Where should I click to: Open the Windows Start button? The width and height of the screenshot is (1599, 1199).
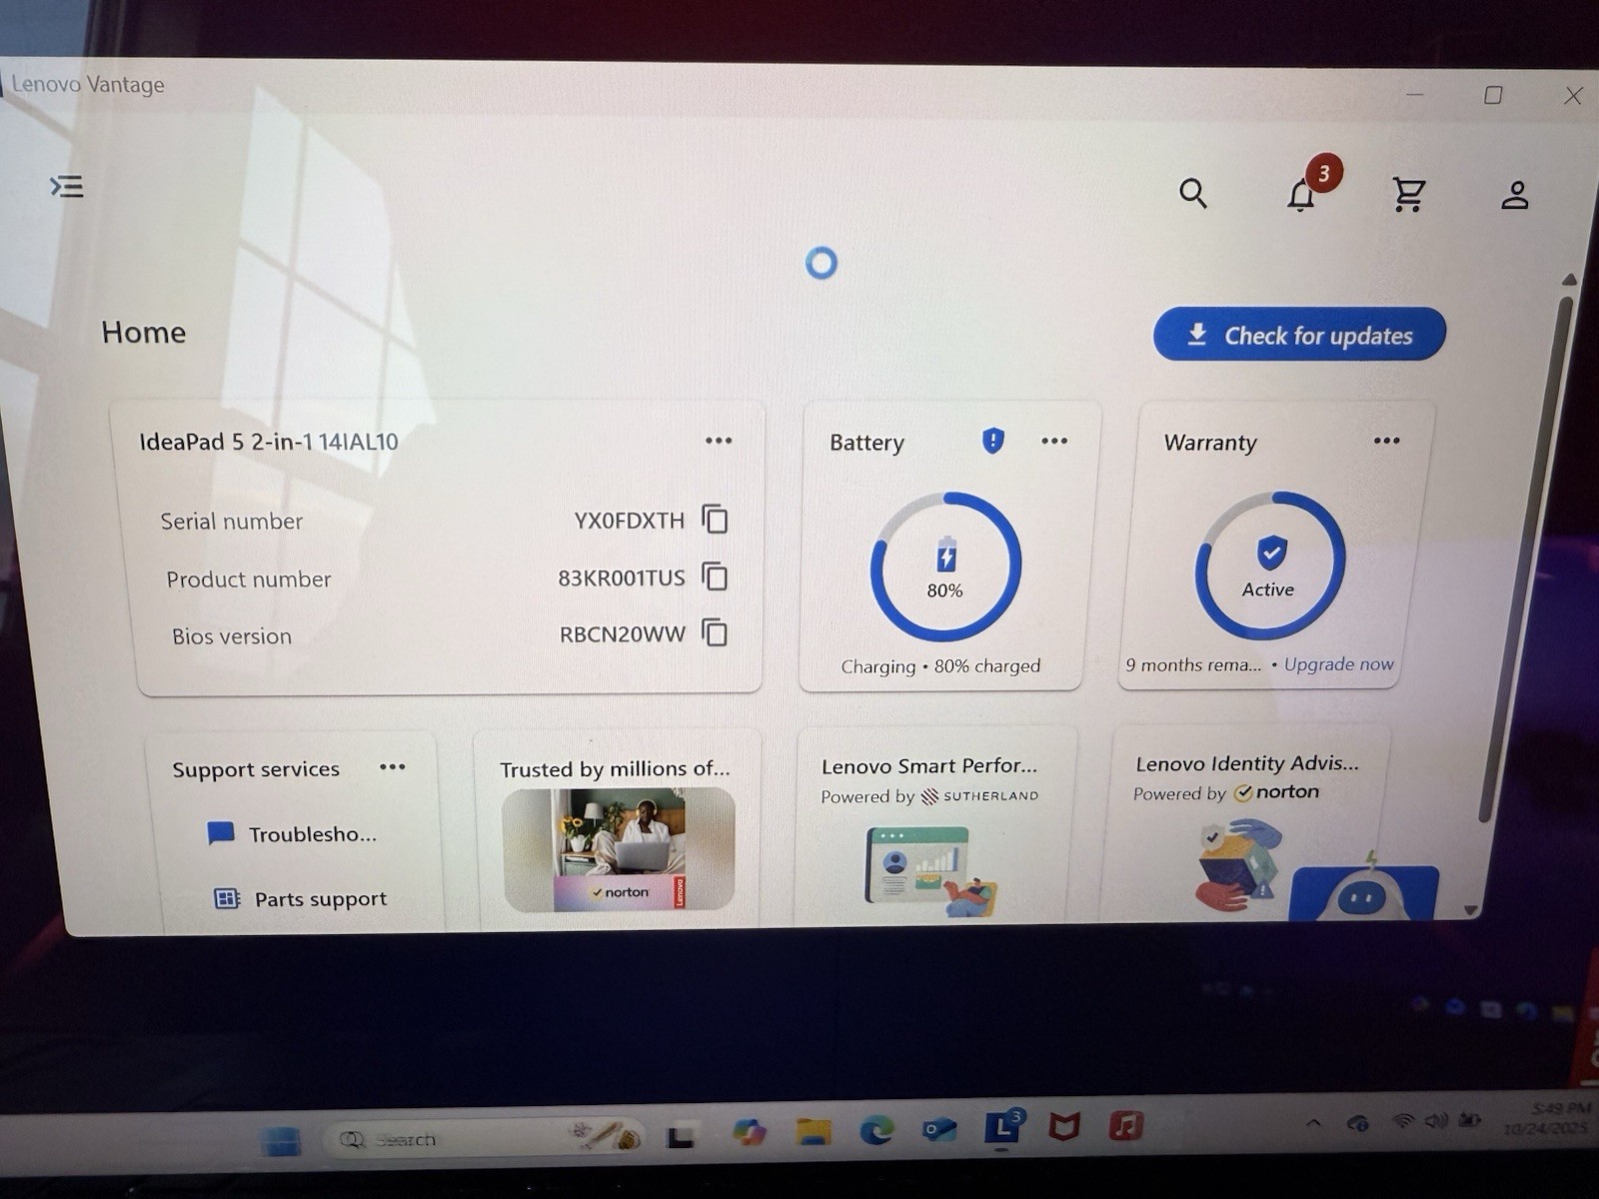click(280, 1139)
